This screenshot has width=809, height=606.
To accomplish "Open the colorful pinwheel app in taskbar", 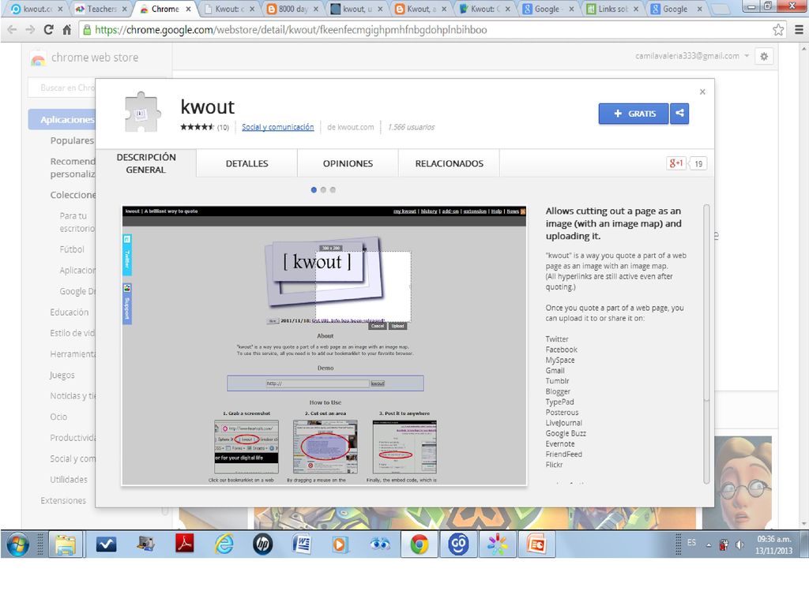I will click(x=498, y=544).
